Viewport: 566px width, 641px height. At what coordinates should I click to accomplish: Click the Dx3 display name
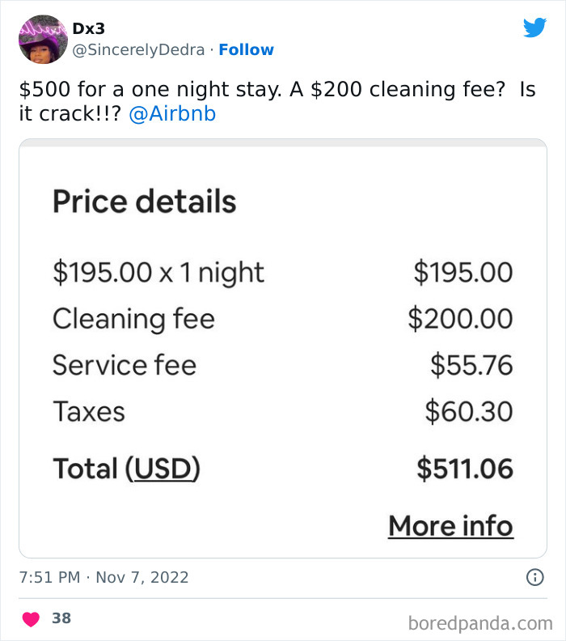pyautogui.click(x=89, y=28)
